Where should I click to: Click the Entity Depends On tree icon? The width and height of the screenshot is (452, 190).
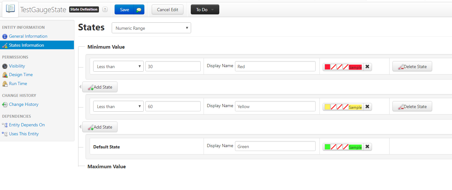[x=5, y=125]
